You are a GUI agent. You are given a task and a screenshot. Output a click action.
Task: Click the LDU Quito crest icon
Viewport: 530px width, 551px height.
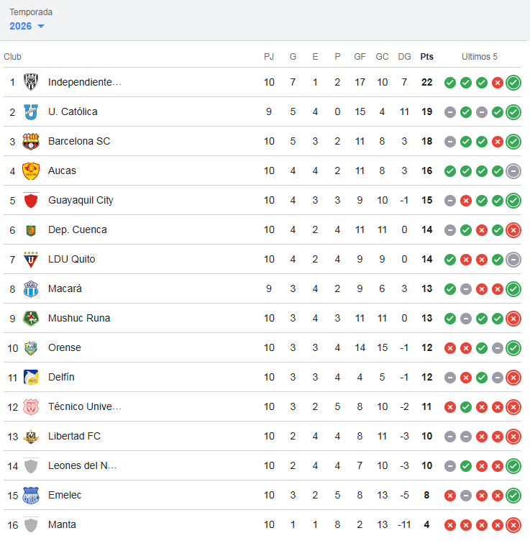click(x=31, y=259)
